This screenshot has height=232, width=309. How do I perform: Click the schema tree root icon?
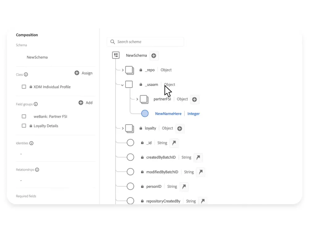pyautogui.click(x=116, y=55)
